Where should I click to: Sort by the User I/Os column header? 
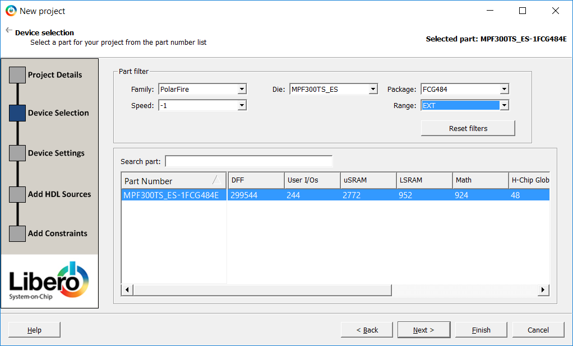312,180
